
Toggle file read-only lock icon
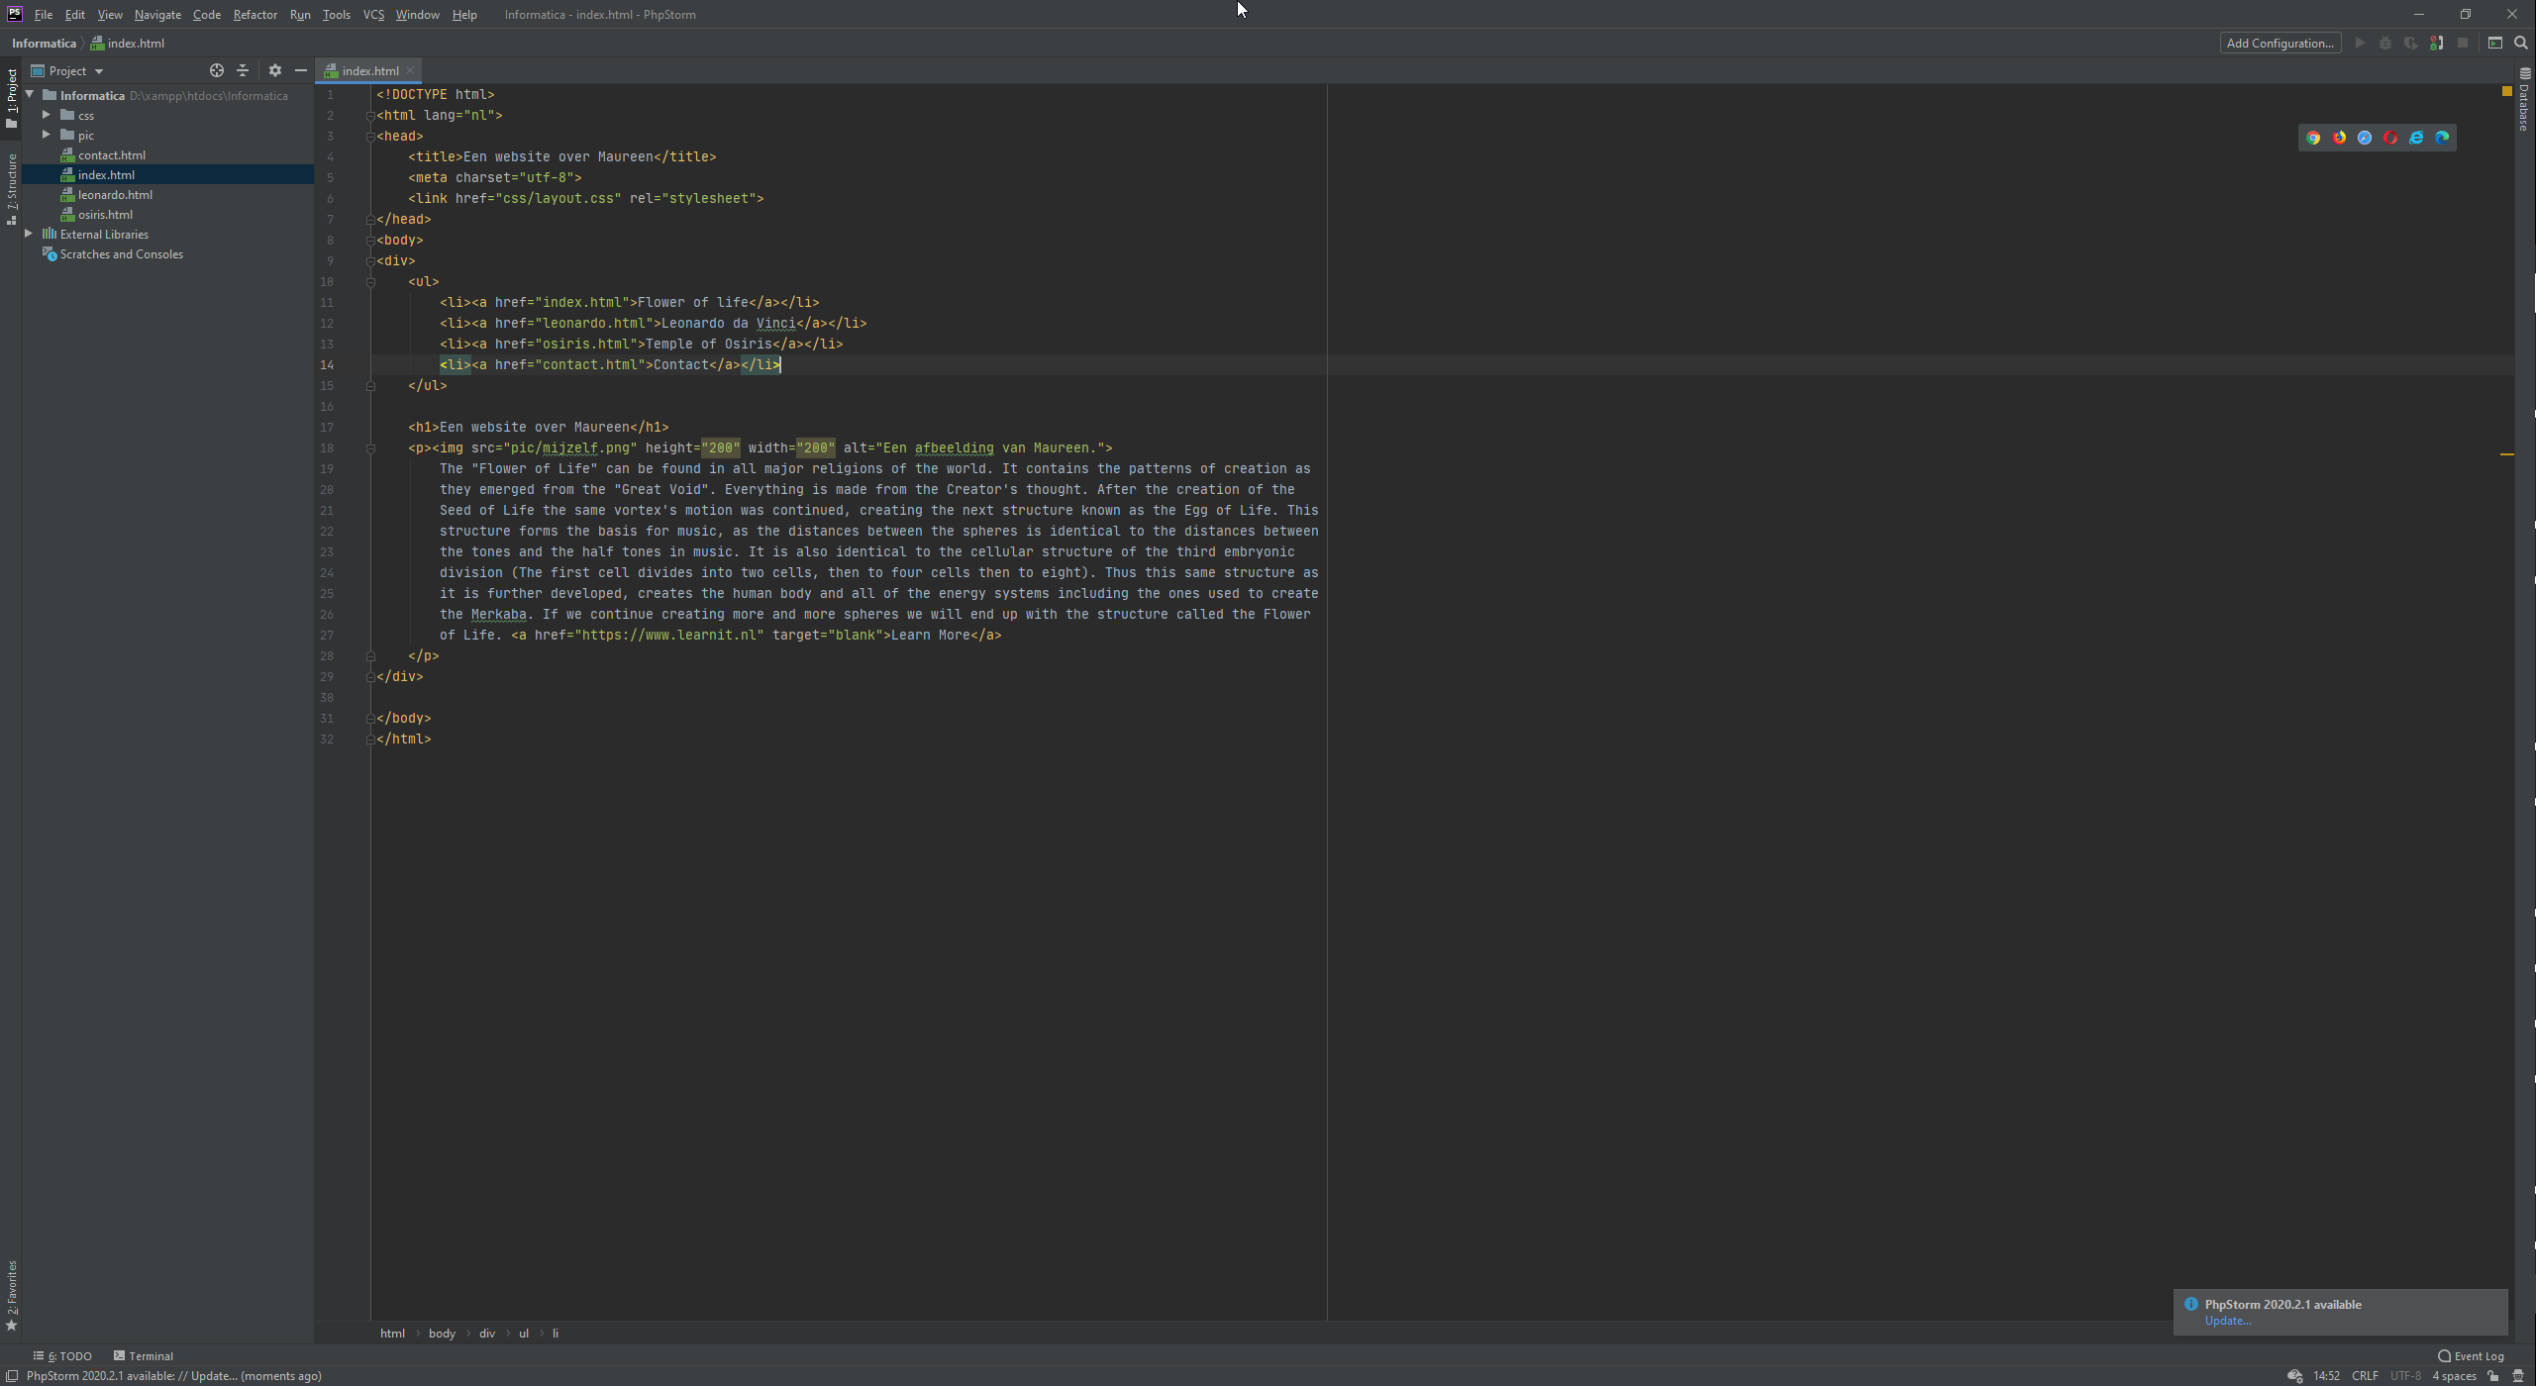point(2493,1376)
